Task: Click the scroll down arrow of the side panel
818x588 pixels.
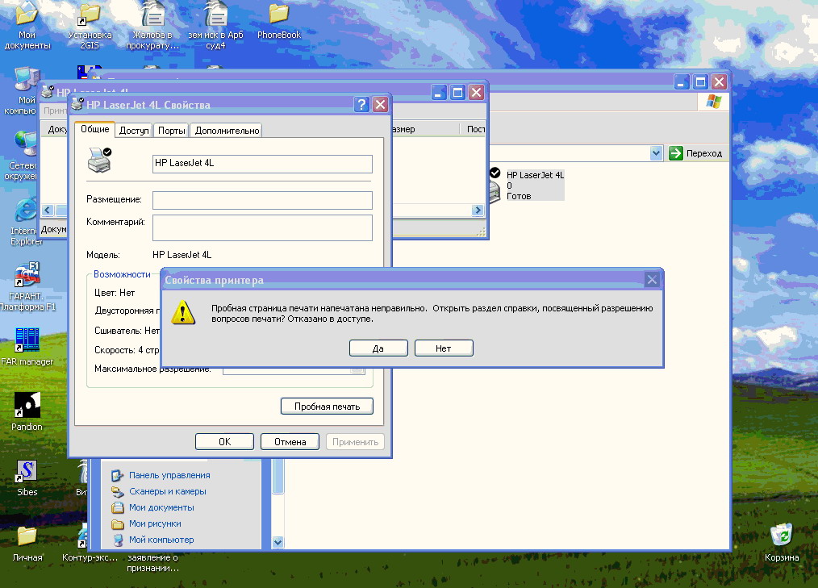Action: pos(278,542)
